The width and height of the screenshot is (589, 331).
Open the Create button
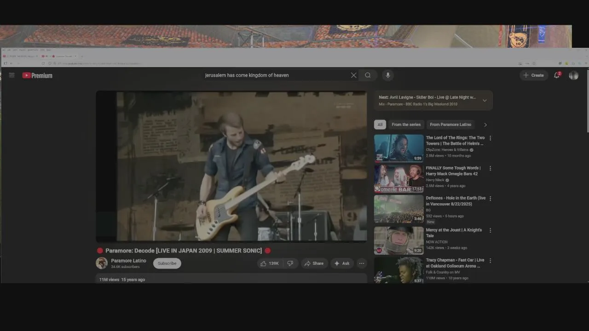(x=533, y=75)
